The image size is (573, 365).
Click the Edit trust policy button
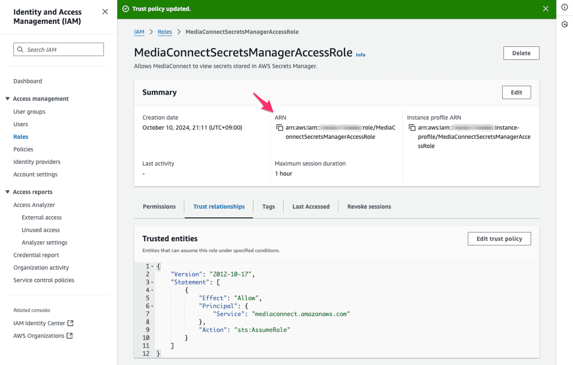(499, 239)
